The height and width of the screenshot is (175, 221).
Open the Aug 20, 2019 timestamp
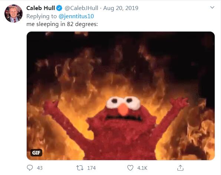click(121, 8)
